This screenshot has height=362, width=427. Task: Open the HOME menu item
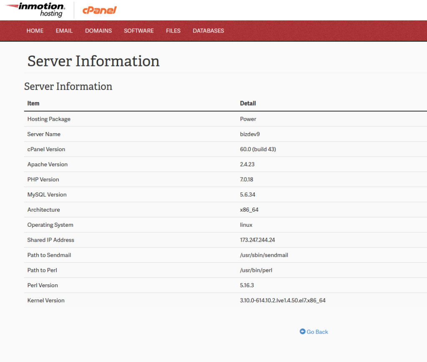pos(35,30)
